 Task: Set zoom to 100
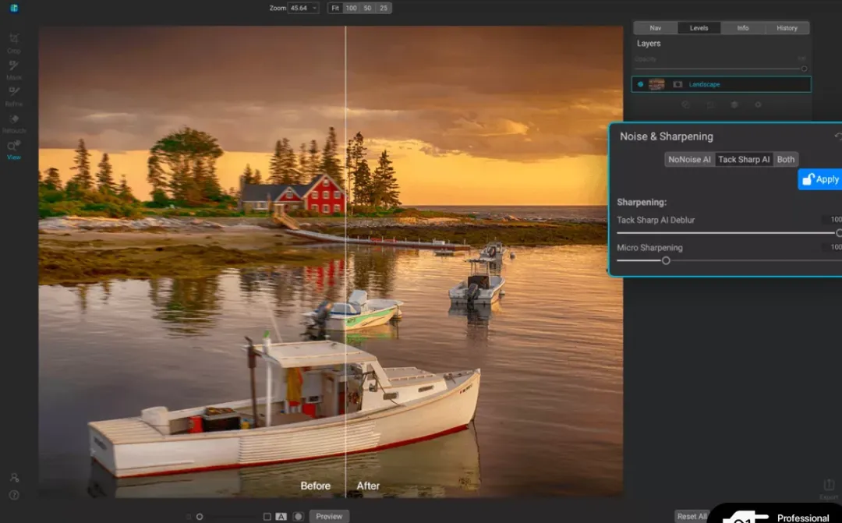coord(351,8)
